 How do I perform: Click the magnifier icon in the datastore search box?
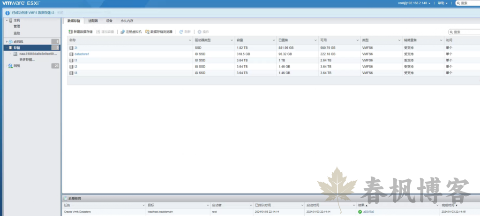[x=451, y=32]
